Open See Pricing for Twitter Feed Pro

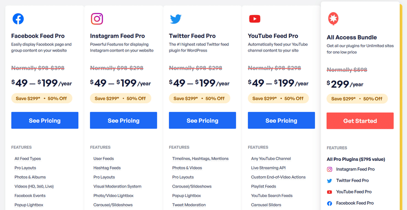pos(202,120)
